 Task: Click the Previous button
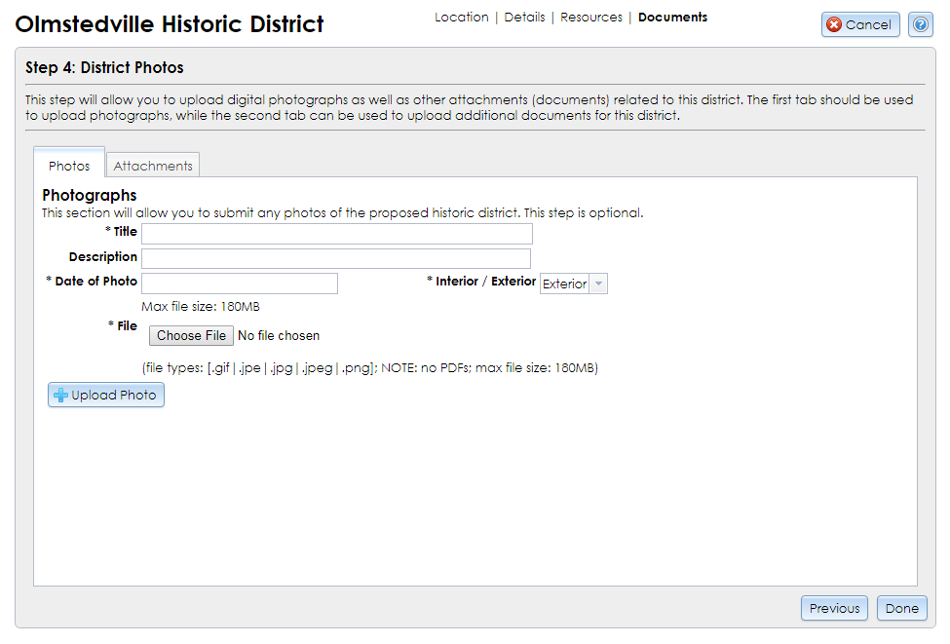[834, 607]
